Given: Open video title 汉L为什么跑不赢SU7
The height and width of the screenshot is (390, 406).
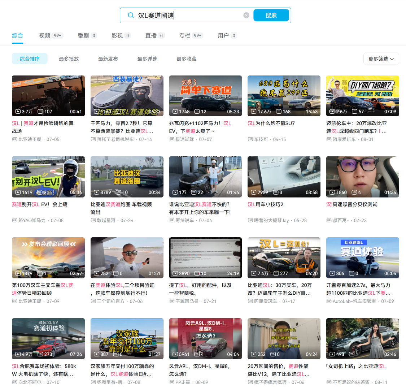Looking at the screenshot, I should click(271, 123).
